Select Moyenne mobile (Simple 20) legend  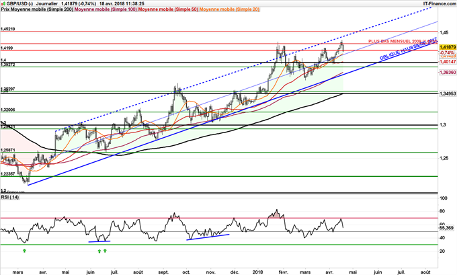pyautogui.click(x=229, y=9)
